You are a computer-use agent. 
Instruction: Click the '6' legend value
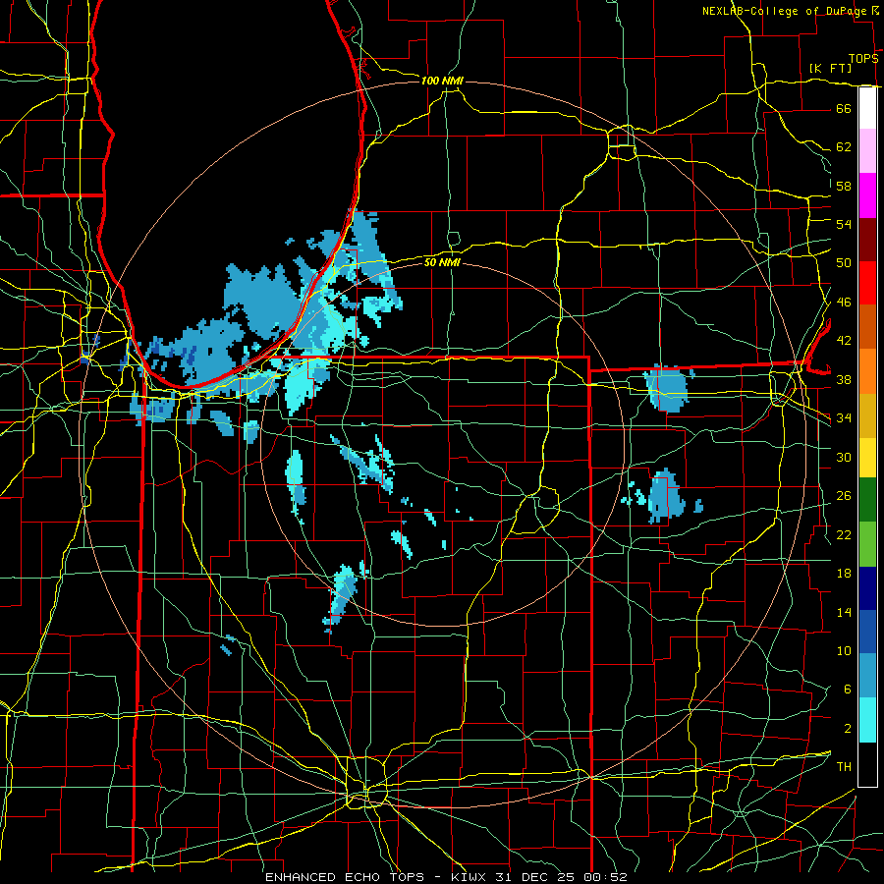coord(848,690)
